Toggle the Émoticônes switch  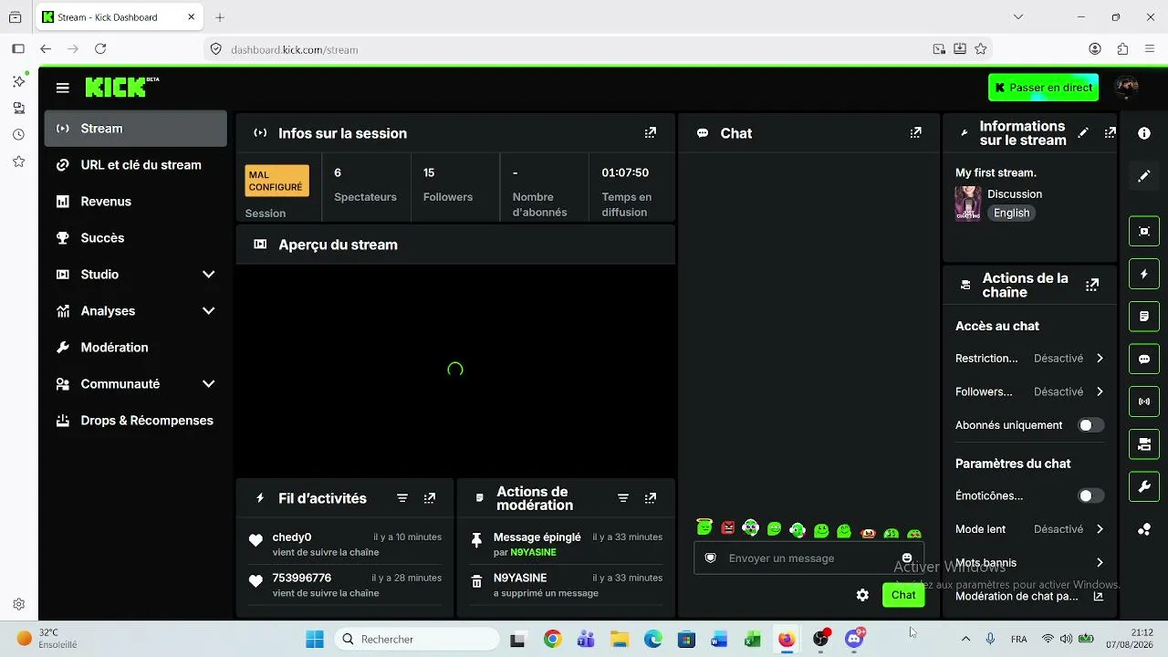point(1091,495)
